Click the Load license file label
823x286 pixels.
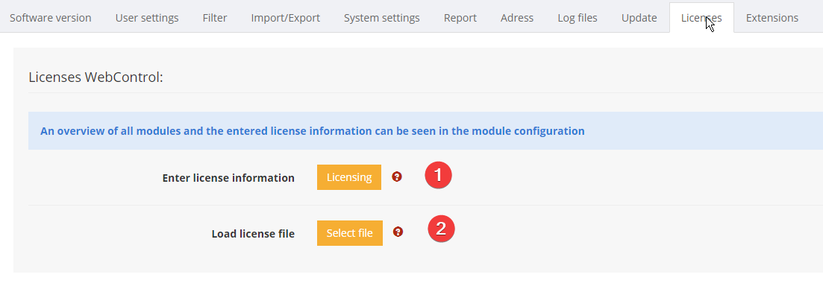click(x=253, y=234)
